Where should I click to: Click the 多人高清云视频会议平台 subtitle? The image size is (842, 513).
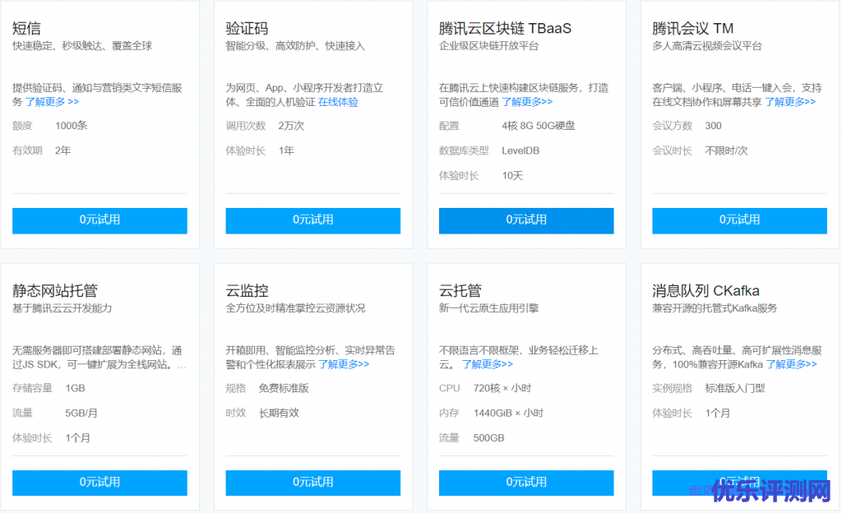point(706,46)
